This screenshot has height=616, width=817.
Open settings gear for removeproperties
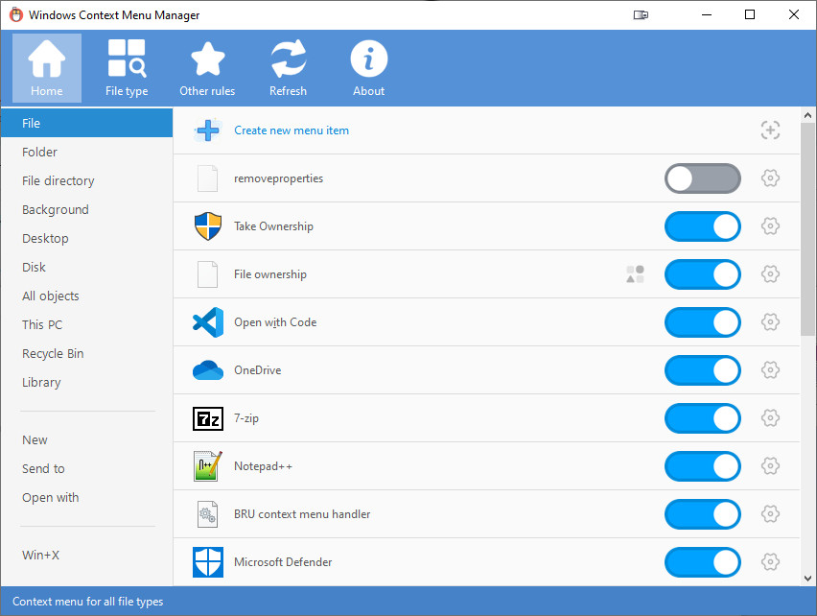(770, 178)
